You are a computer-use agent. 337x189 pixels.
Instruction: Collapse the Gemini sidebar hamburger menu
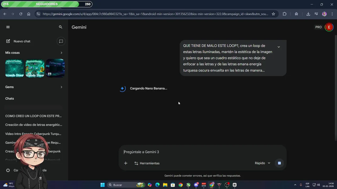8,27
